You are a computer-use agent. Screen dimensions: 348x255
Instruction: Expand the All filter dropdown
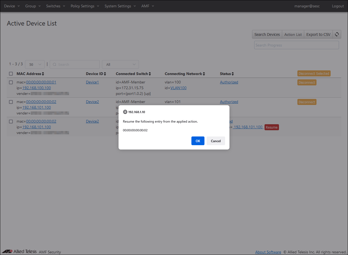[120, 64]
